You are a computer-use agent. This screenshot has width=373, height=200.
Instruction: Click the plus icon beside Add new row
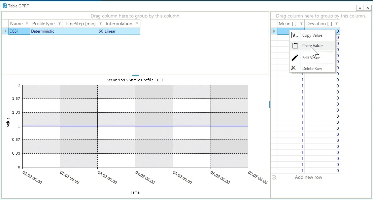tap(274, 177)
